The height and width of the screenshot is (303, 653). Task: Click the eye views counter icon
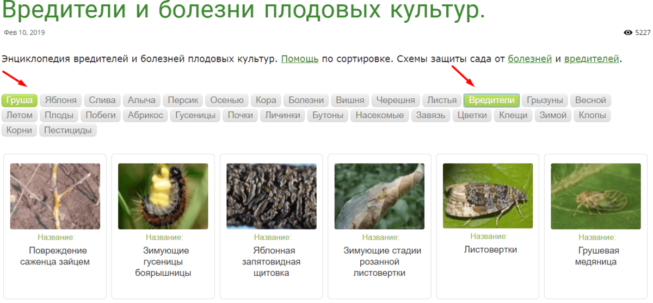(x=628, y=33)
